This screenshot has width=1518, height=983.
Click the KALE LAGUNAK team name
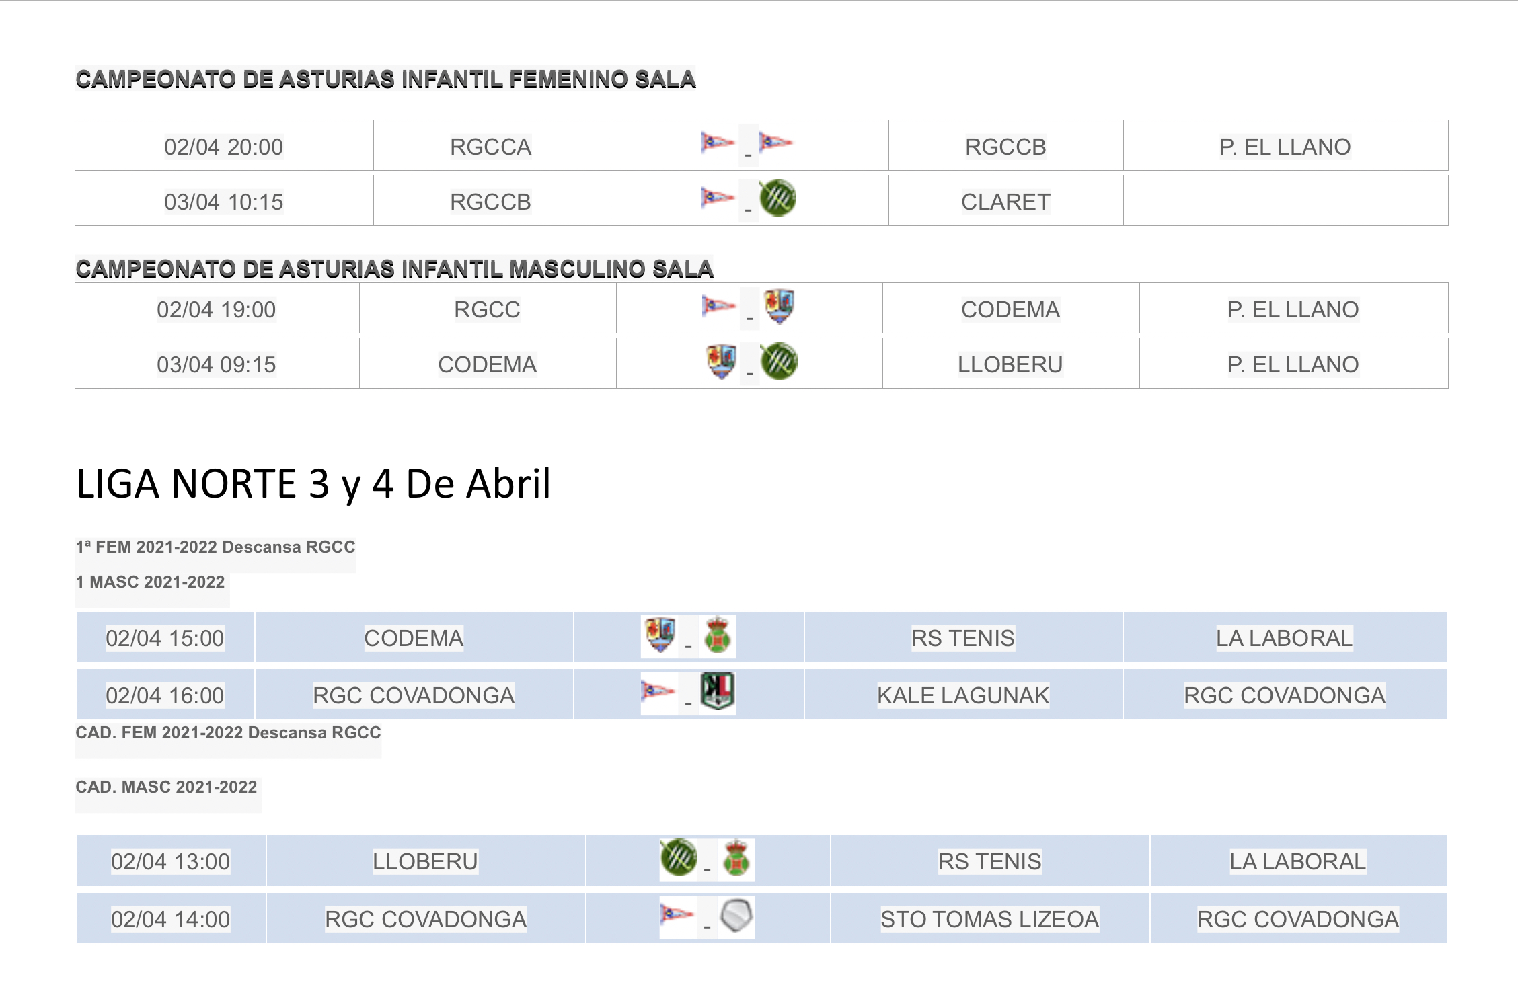(962, 695)
